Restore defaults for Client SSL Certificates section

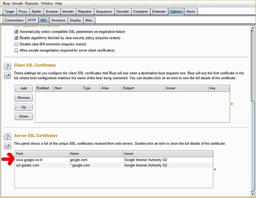click(x=7, y=75)
